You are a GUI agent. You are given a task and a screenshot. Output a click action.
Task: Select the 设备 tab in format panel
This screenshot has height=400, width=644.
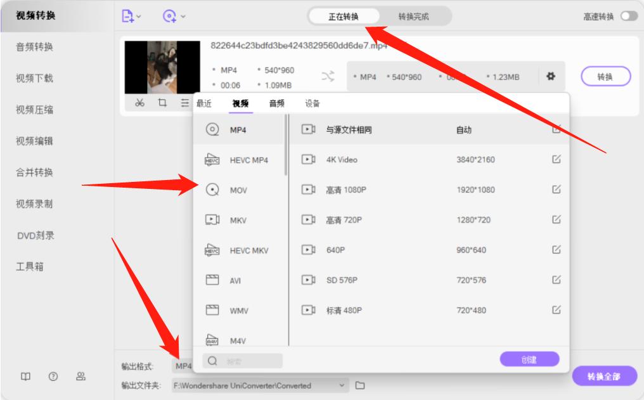pyautogui.click(x=312, y=103)
